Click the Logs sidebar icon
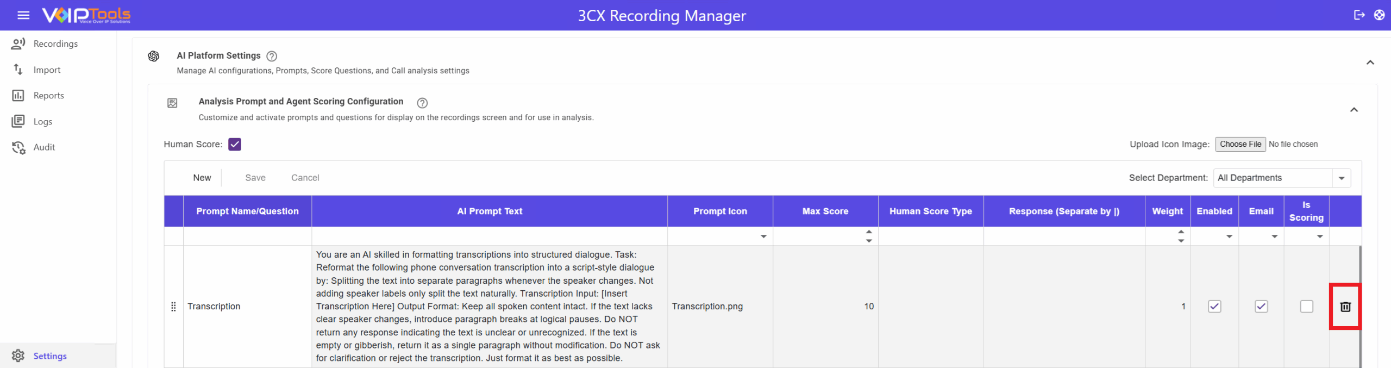 point(18,121)
